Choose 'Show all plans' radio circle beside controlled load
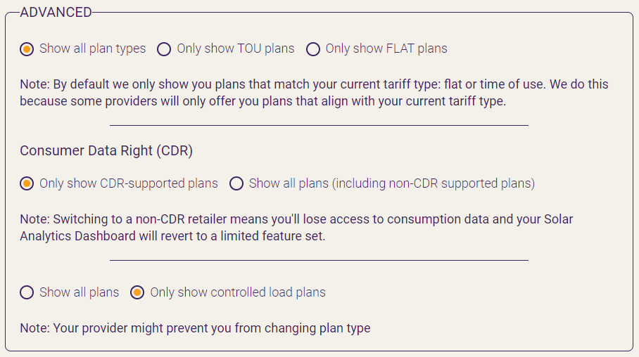This screenshot has height=357, width=639. pos(27,292)
